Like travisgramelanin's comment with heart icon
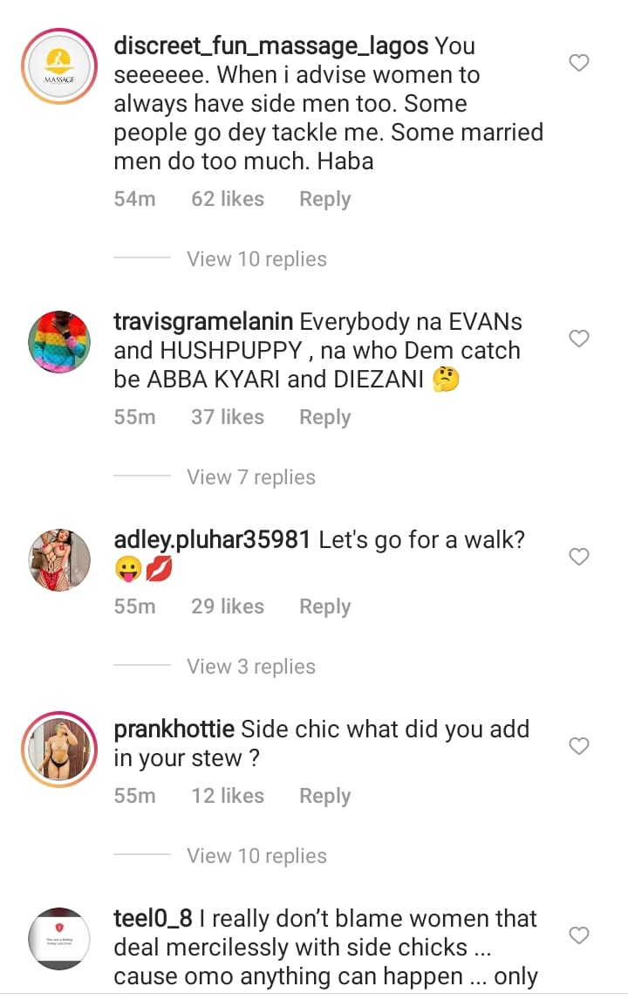 pos(579,339)
